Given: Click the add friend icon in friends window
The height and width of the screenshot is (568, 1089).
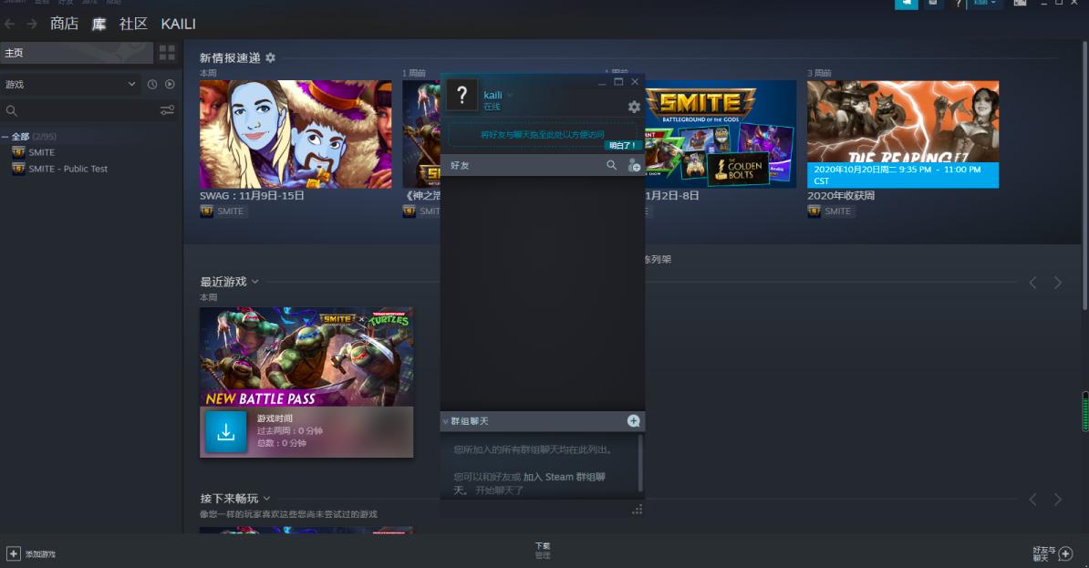Looking at the screenshot, I should (634, 166).
